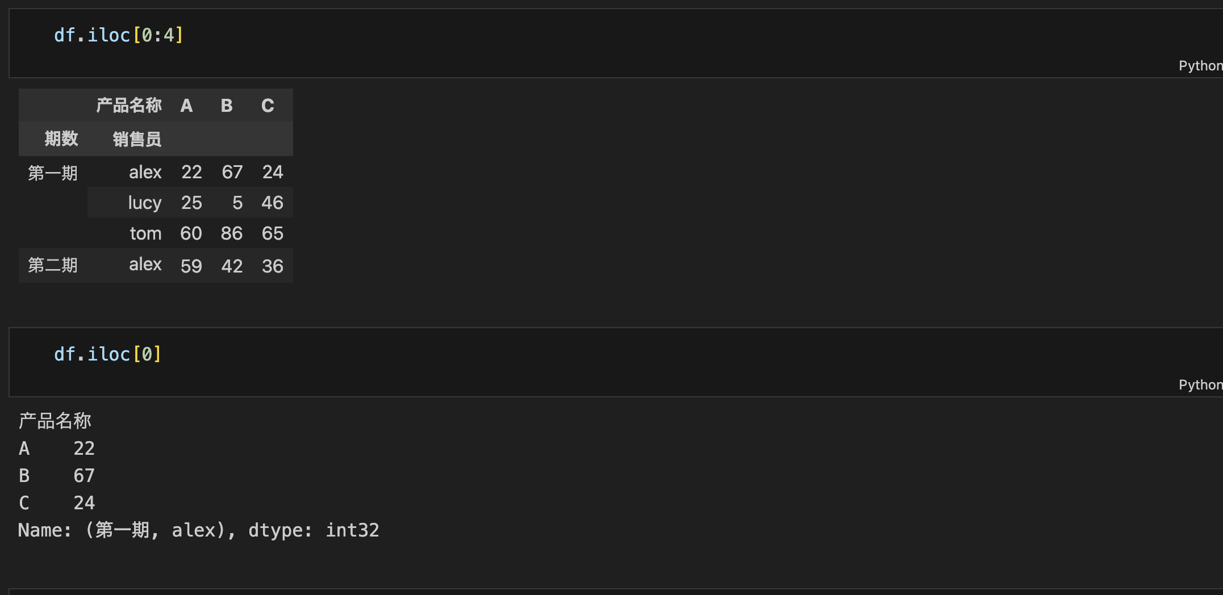Click value 86 in tom row

pos(232,233)
